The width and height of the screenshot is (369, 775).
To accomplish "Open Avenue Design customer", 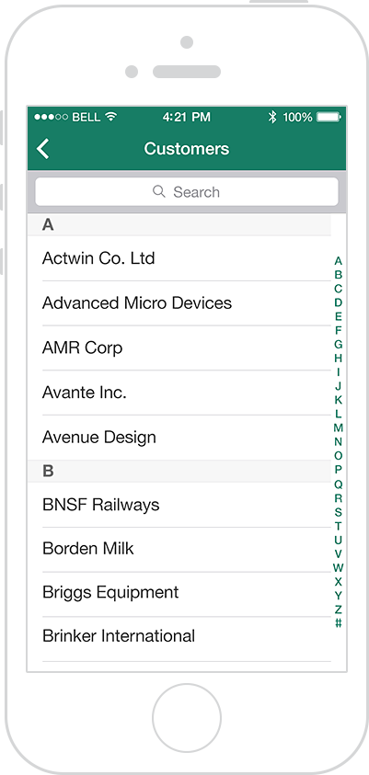I will 179,438.
